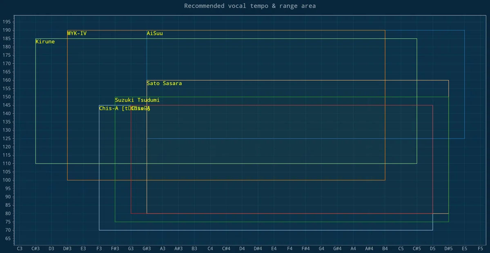
Task: Select tempo tick '135' on the vertical axis
Action: [x=7, y=122]
